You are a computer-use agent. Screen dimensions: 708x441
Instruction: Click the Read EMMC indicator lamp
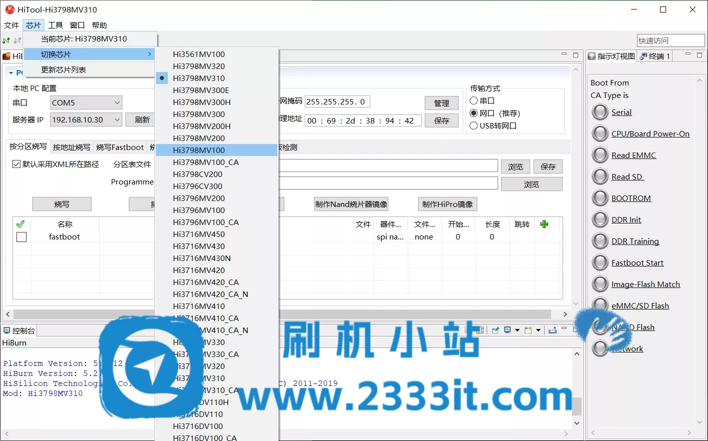pyautogui.click(x=600, y=155)
